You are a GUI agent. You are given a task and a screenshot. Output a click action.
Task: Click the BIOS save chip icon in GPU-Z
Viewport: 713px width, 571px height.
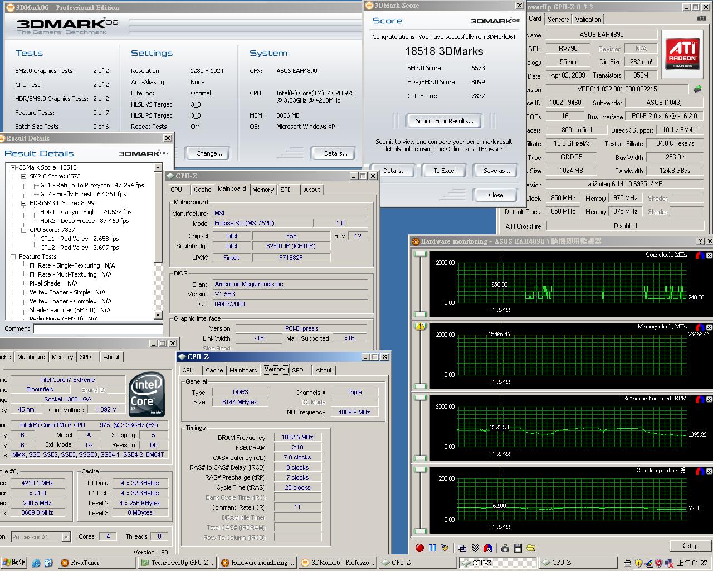pos(697,89)
